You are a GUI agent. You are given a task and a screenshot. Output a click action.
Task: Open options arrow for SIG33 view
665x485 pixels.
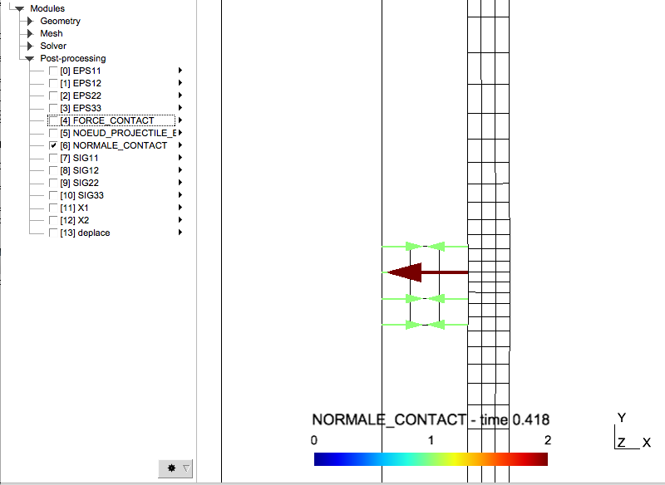(180, 195)
